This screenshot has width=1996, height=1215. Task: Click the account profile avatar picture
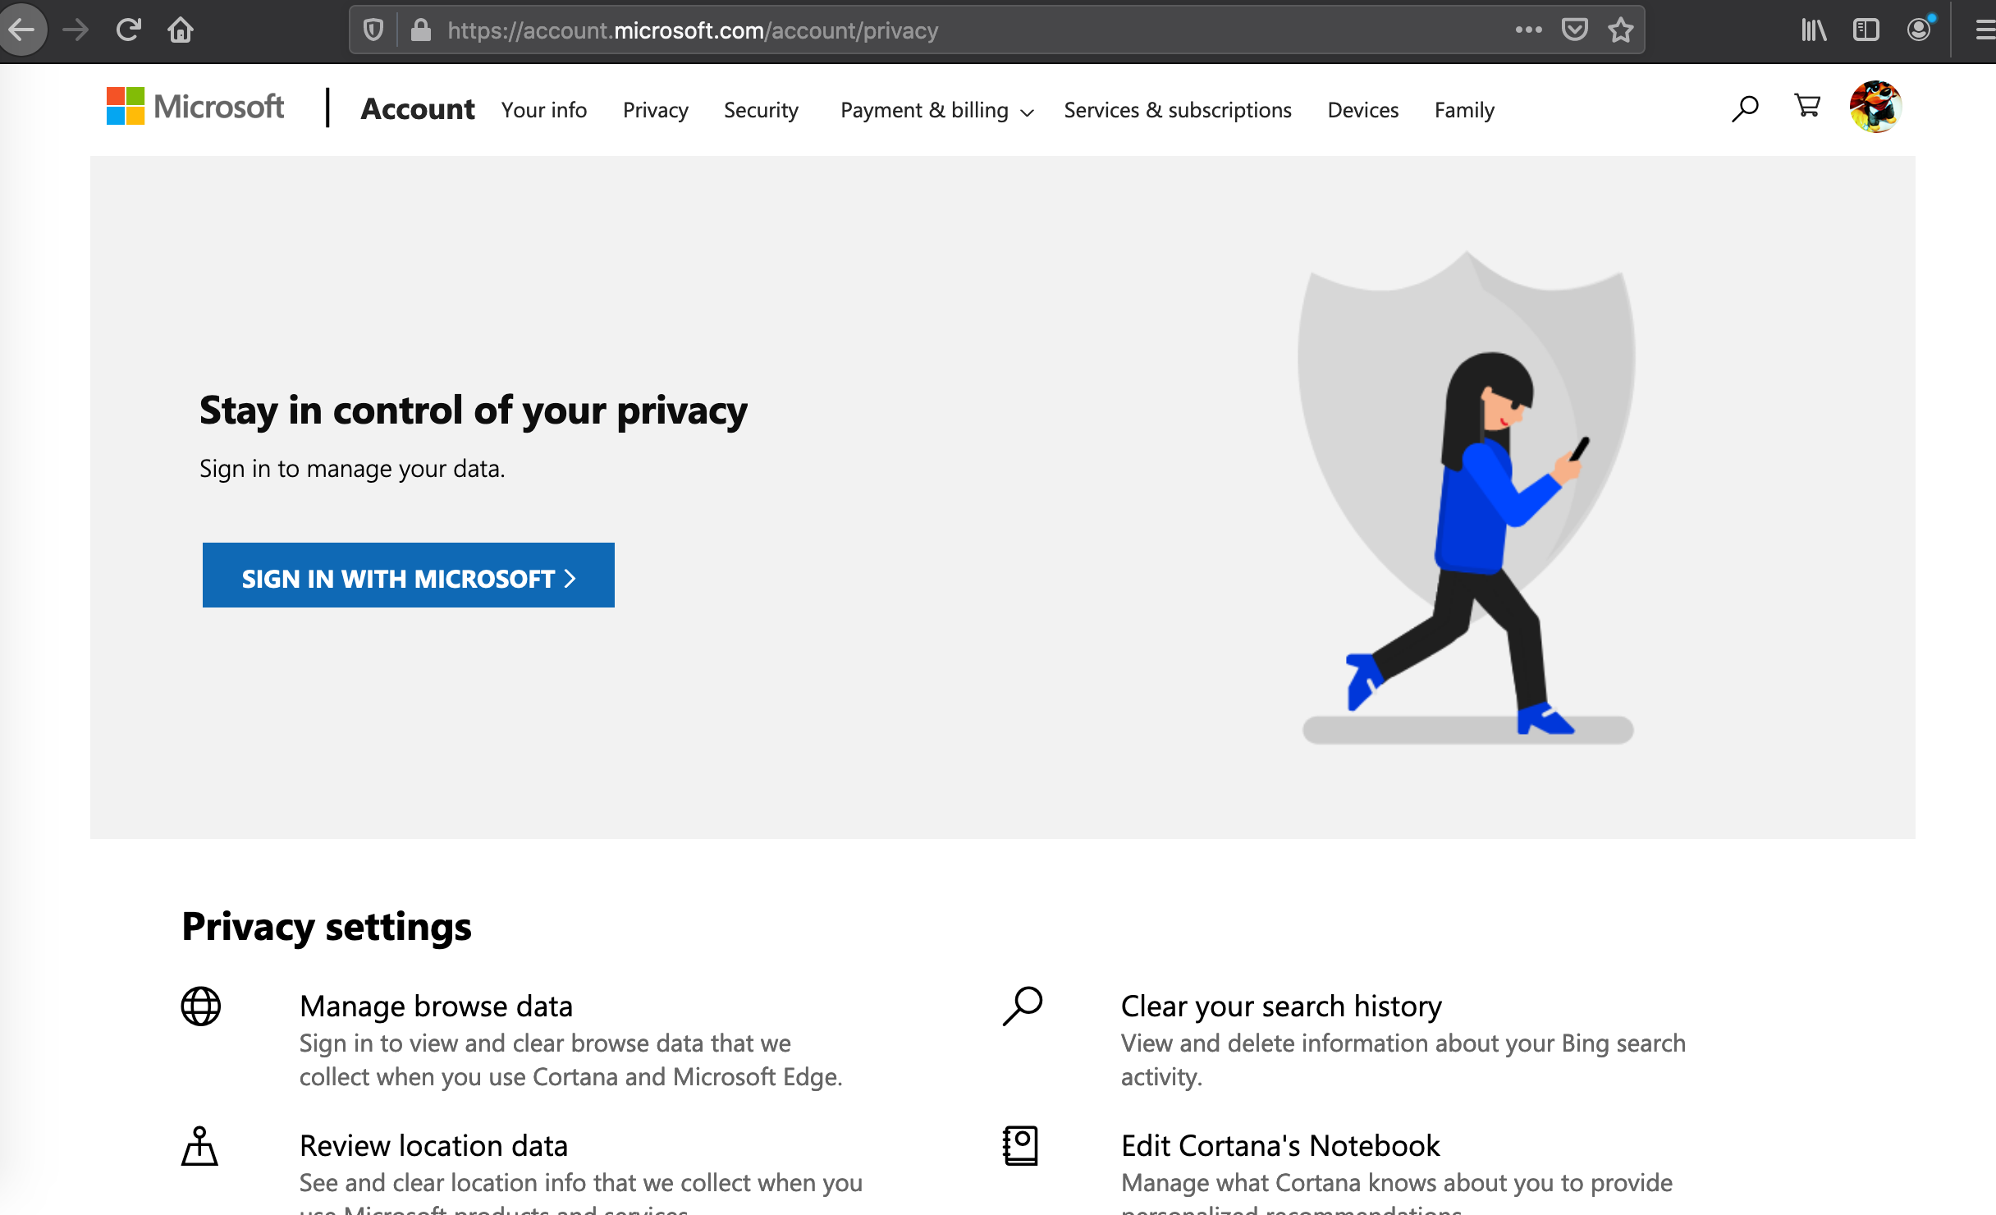tap(1876, 106)
